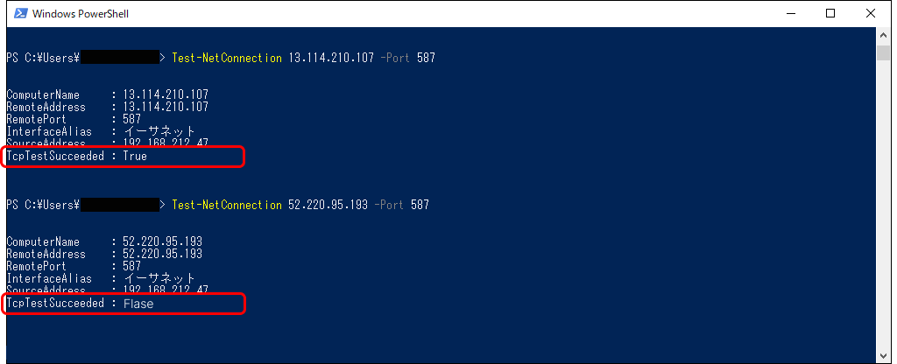Click the PowerShell icon in the title bar
The image size is (897, 364).
(21, 13)
